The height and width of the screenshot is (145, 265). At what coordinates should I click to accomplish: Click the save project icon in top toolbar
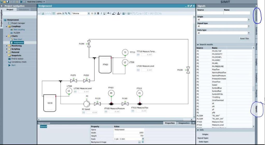click(x=8, y=2)
